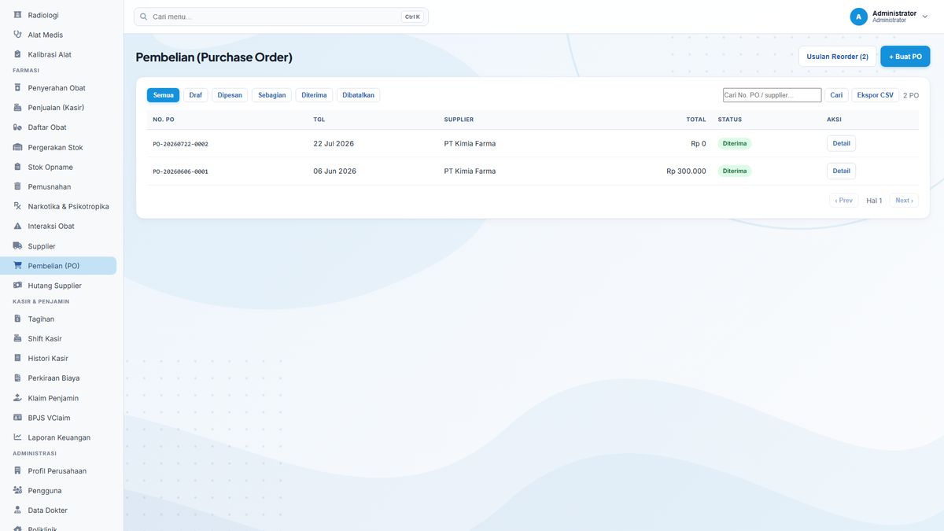The image size is (944, 531).
Task: Open Detail for PO-20260722-0002
Action: point(842,143)
